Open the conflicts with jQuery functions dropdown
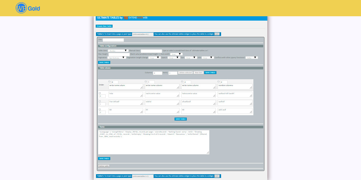 [252, 57]
